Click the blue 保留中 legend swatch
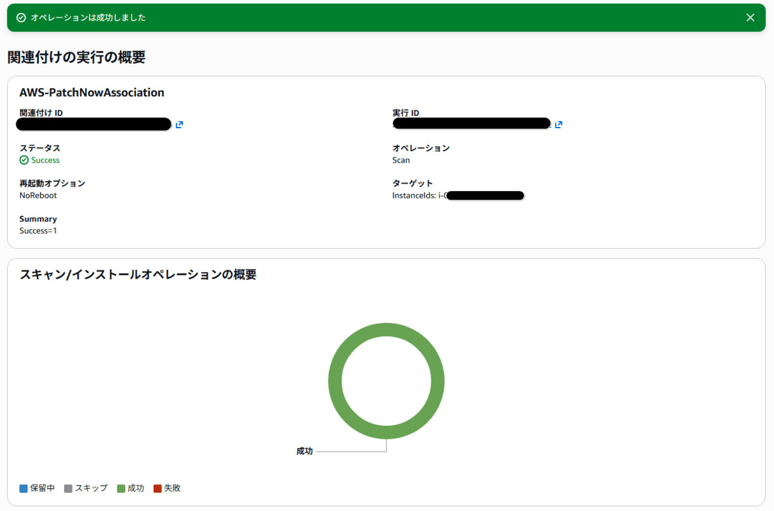774x511 pixels. click(24, 488)
